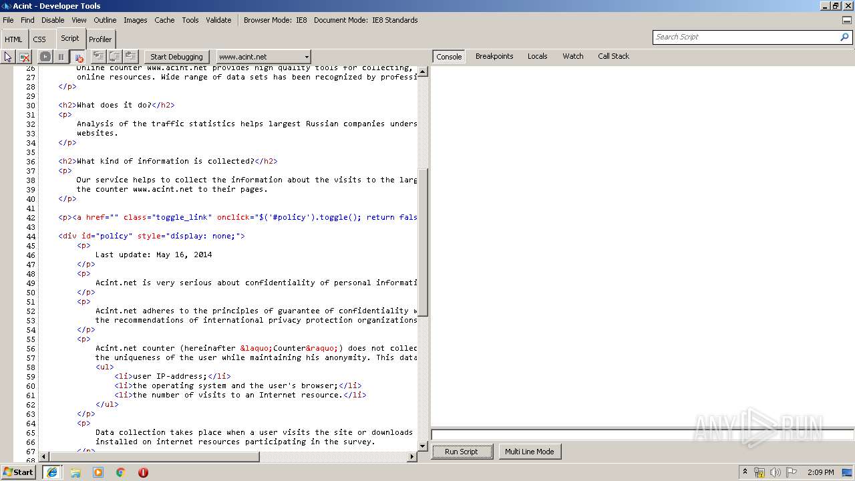Open Document Mode: IE8 Standards menu
The height and width of the screenshot is (481, 855).
pyautogui.click(x=365, y=20)
